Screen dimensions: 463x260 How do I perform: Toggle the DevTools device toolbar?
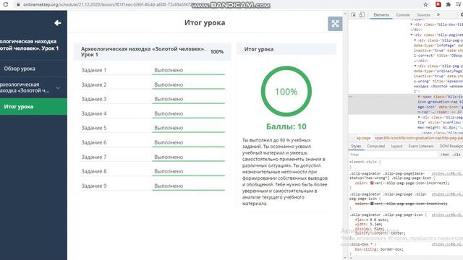pos(362,14)
